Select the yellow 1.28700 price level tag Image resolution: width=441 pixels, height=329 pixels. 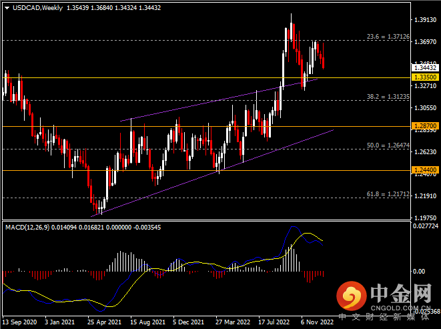(426, 125)
